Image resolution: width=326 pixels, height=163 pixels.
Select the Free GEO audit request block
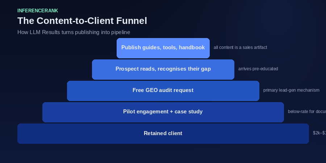click(x=163, y=91)
